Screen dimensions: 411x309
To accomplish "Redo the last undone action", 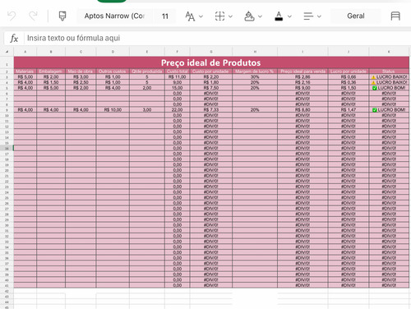I will (x=33, y=16).
